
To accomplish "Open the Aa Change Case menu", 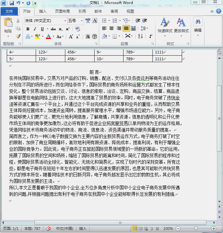I will (x=60, y=36).
